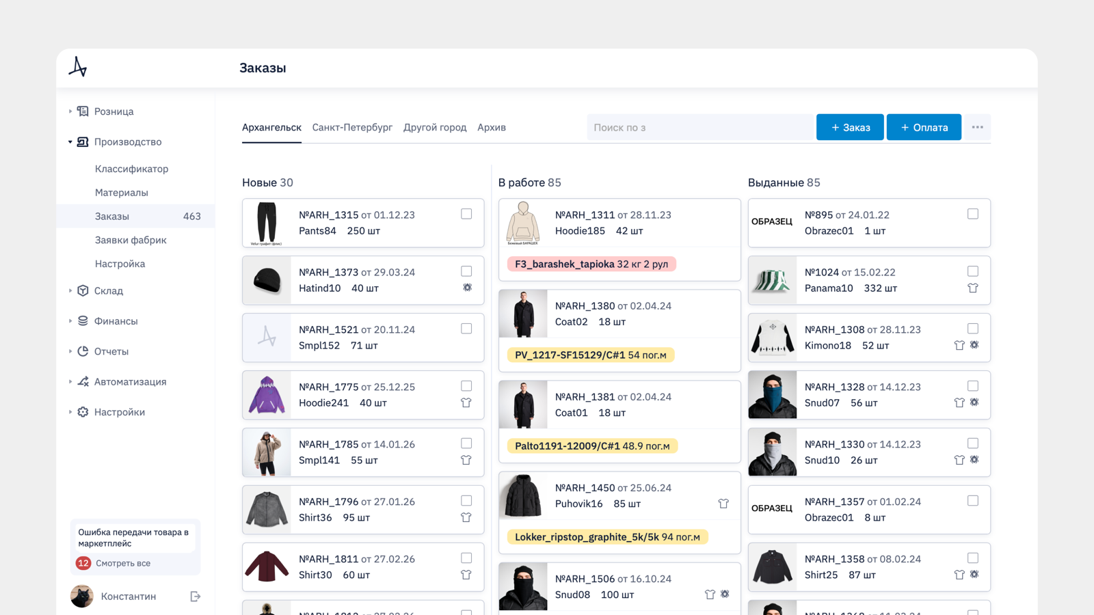Click the shirt icon on order ARH_1308

959,345
